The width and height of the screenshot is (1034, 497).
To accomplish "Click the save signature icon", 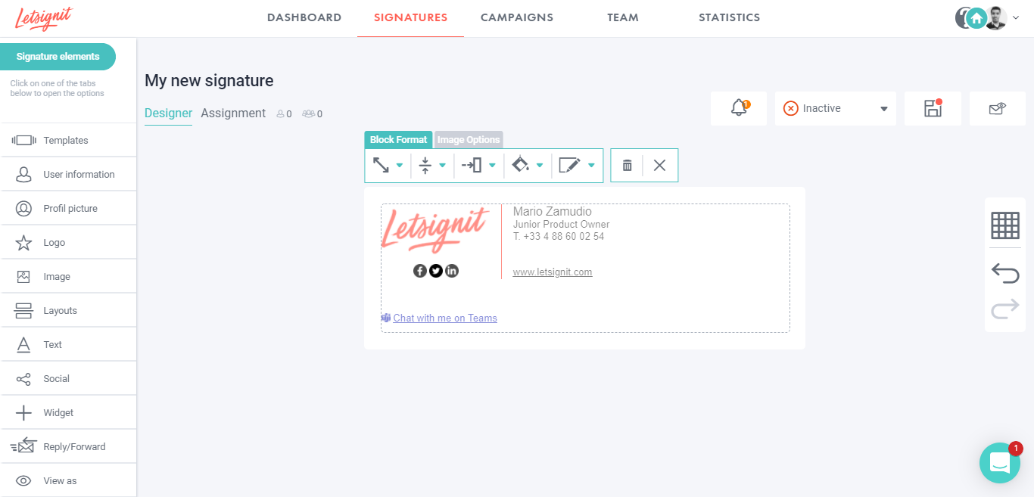I will [933, 108].
